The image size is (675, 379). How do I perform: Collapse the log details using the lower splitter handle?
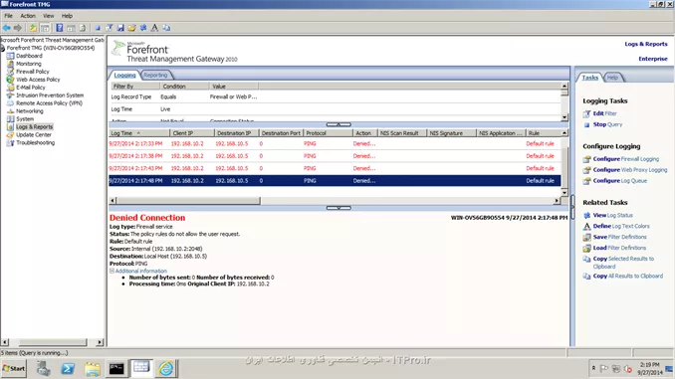click(338, 208)
